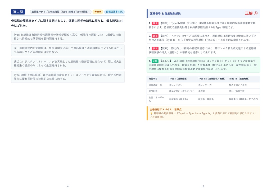Choose answer option starting Type I線維（遅筋線維）は毛細血管
Screen dimensions: 271x192
[68, 77]
